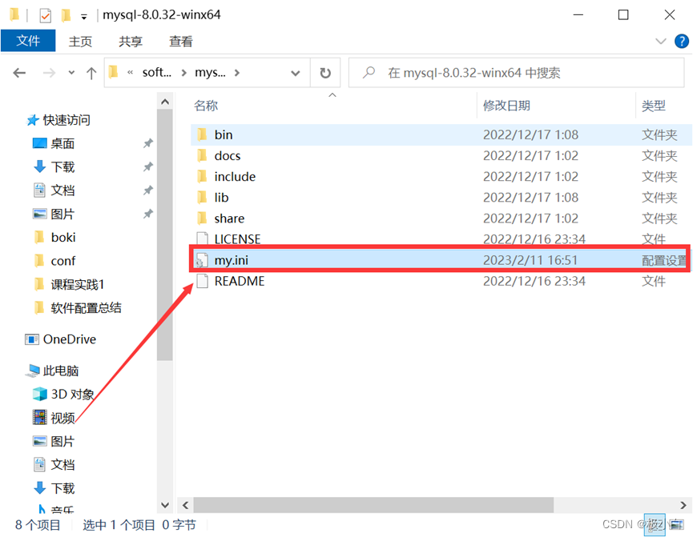The height and width of the screenshot is (537, 693).
Task: Sort by the 类型 column header
Action: tap(653, 106)
